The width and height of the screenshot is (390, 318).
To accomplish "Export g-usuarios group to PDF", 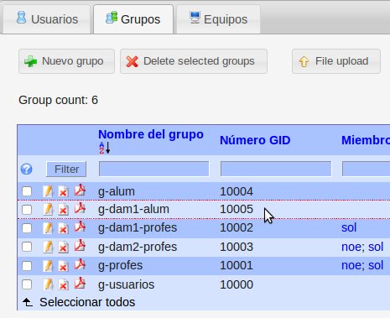I will coord(80,284).
